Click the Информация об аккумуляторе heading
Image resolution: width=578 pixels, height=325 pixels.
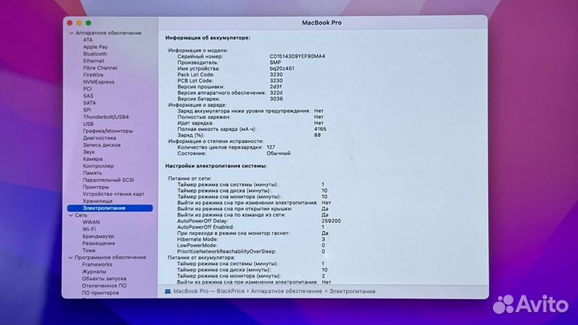click(208, 38)
